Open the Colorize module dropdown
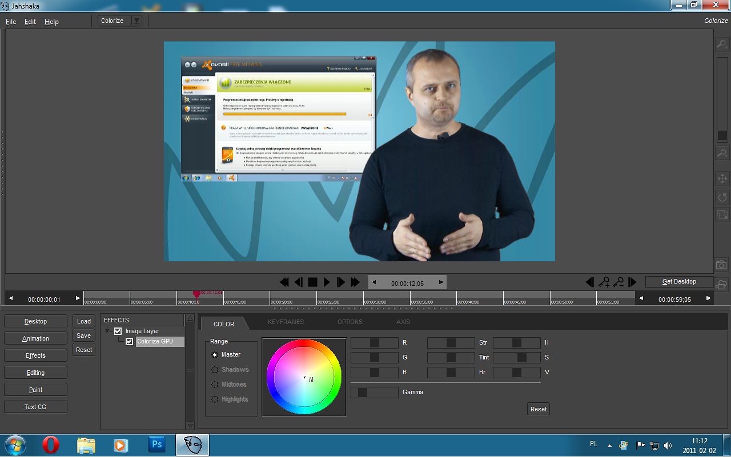Image resolution: width=731 pixels, height=457 pixels. (136, 21)
